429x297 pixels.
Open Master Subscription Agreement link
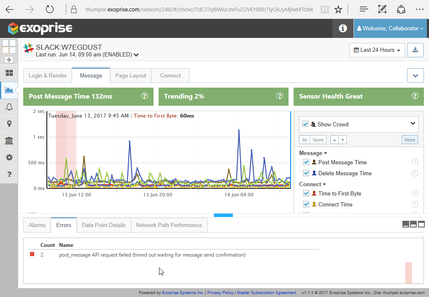[267, 293]
